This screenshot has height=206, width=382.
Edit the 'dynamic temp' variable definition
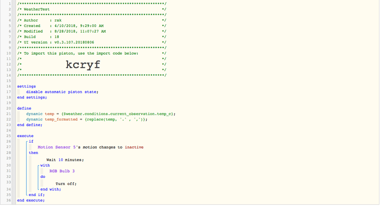(x=101, y=114)
